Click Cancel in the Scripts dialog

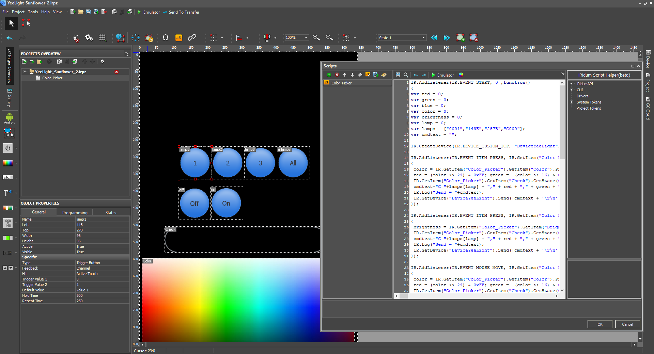point(627,324)
